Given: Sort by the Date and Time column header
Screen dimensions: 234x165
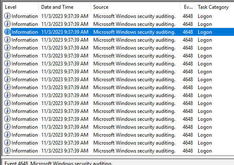Looking at the screenshot, I should (x=64, y=7).
